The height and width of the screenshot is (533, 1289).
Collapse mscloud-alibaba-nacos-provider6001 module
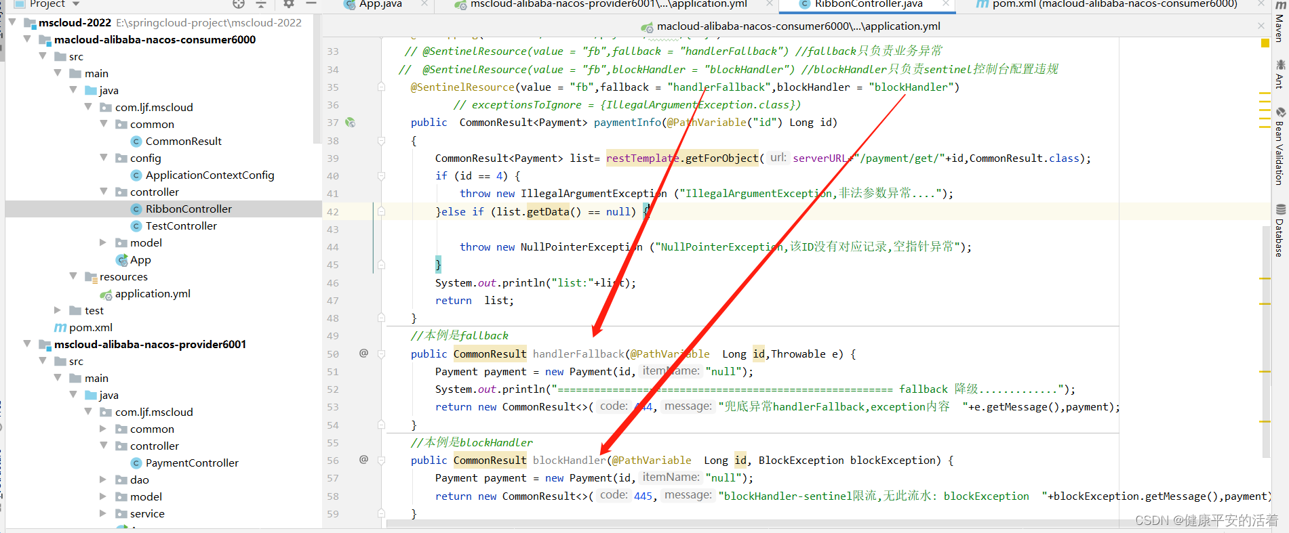click(x=27, y=344)
